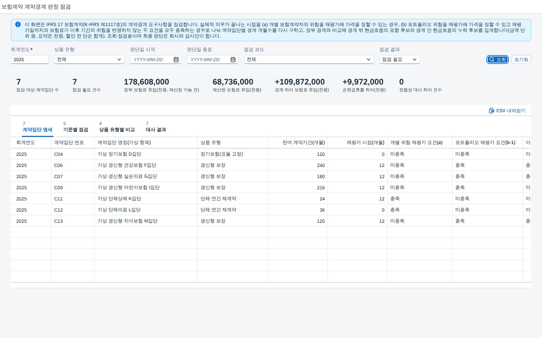Select the row cell C04
The width and height of the screenshot is (542, 338).
click(73, 154)
